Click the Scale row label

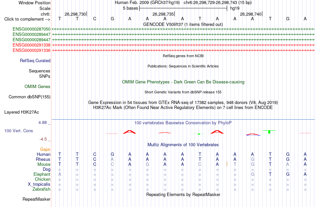click(x=45, y=8)
